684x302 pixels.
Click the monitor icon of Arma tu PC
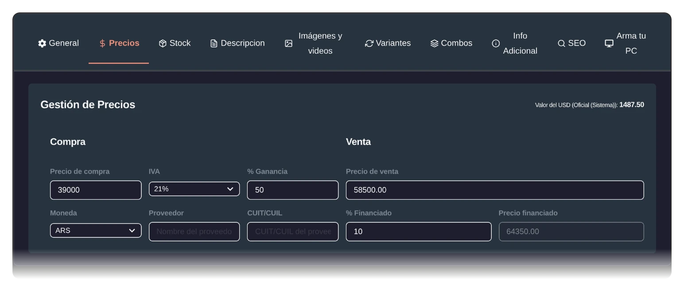[x=609, y=43]
